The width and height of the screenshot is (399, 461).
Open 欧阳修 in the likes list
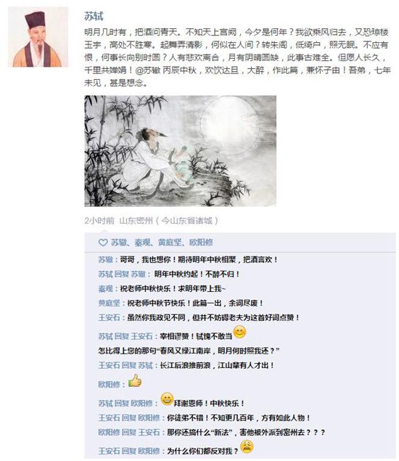point(201,242)
